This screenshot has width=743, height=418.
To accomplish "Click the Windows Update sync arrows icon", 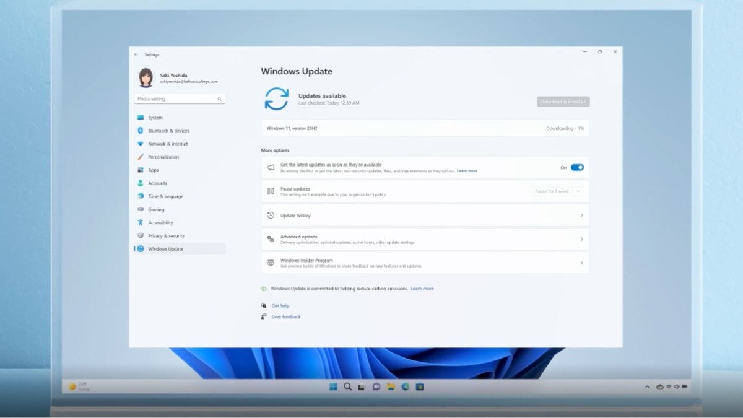I will point(276,99).
